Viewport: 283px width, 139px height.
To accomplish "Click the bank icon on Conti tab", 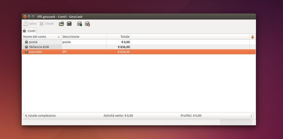I will tap(25, 31).
